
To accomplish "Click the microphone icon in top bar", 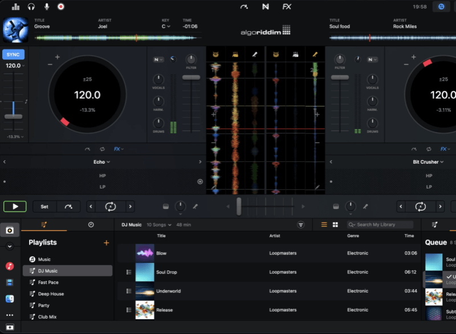I will (47, 7).
